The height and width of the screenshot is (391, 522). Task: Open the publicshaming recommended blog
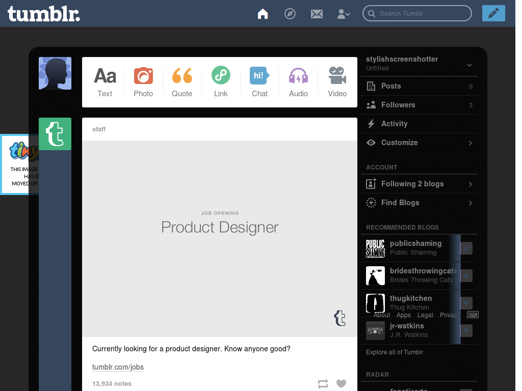tap(415, 243)
